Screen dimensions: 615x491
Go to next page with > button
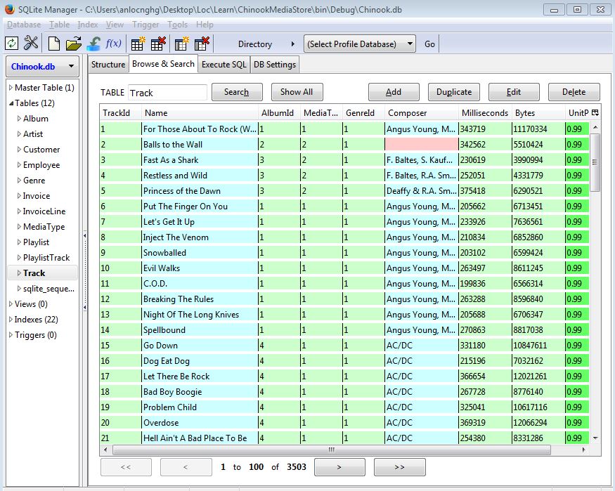[339, 467]
